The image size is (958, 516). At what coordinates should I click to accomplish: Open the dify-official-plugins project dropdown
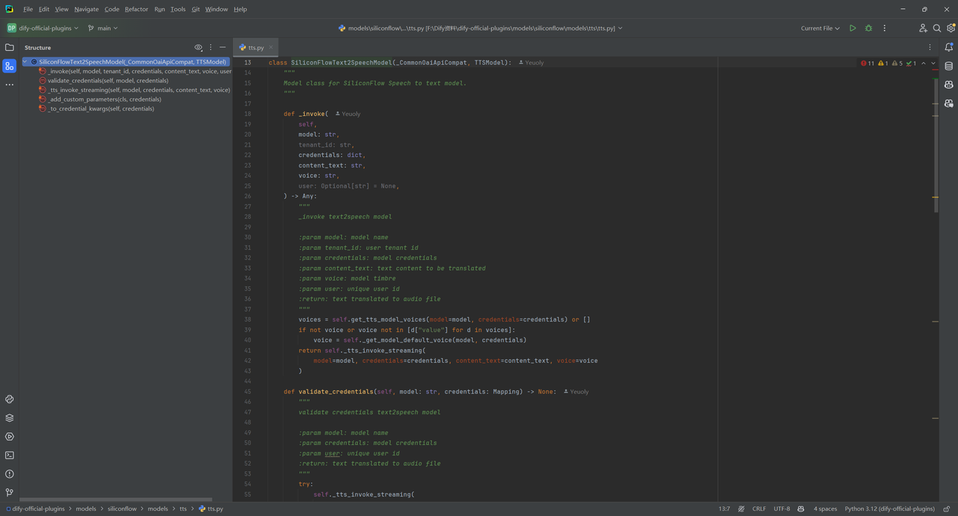click(x=43, y=28)
